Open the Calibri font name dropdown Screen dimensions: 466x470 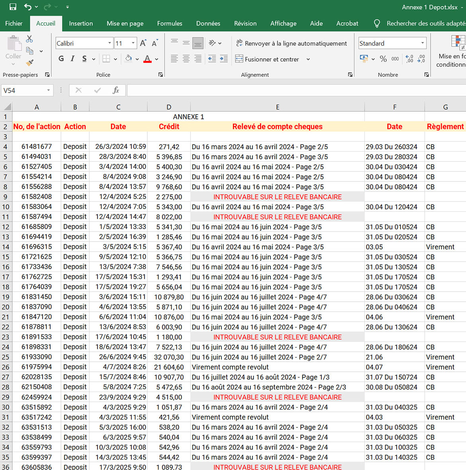(110, 43)
